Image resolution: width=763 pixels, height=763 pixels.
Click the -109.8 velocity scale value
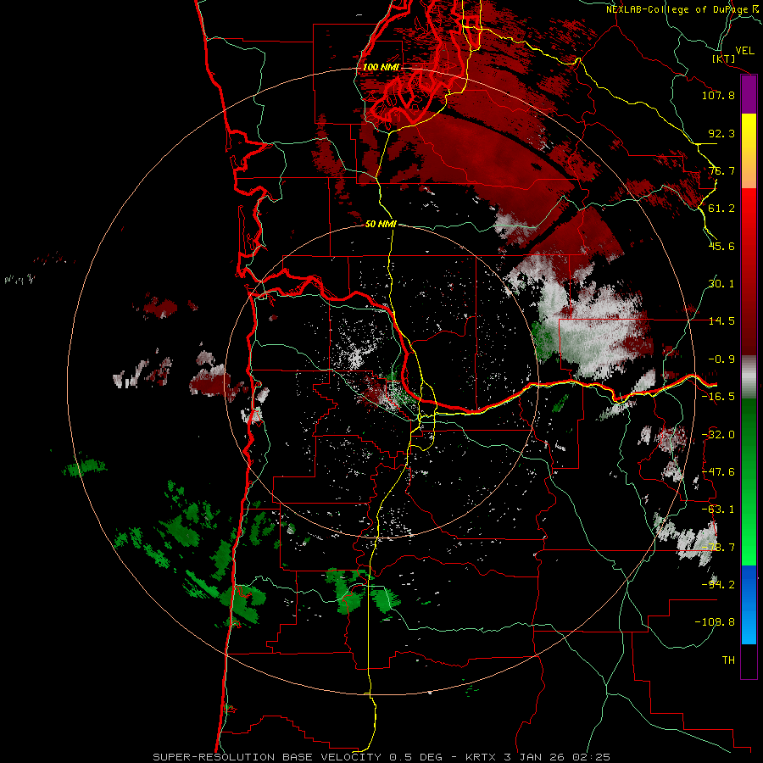[x=715, y=622]
